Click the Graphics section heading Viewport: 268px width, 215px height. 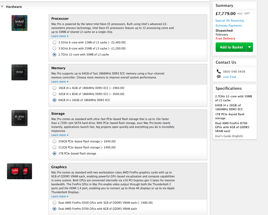[x=59, y=167]
